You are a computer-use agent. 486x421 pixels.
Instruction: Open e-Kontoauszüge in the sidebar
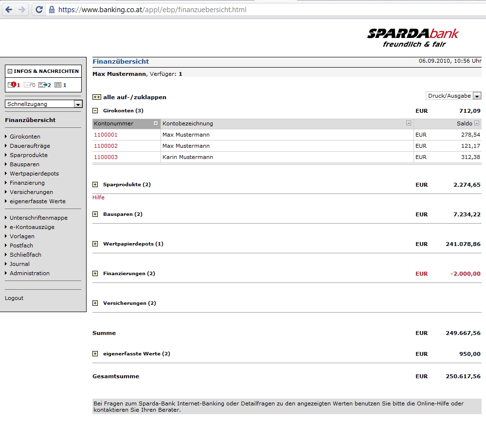coord(32,227)
